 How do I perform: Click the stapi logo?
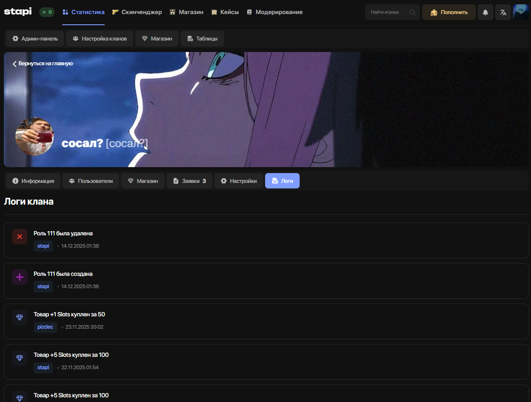[18, 12]
